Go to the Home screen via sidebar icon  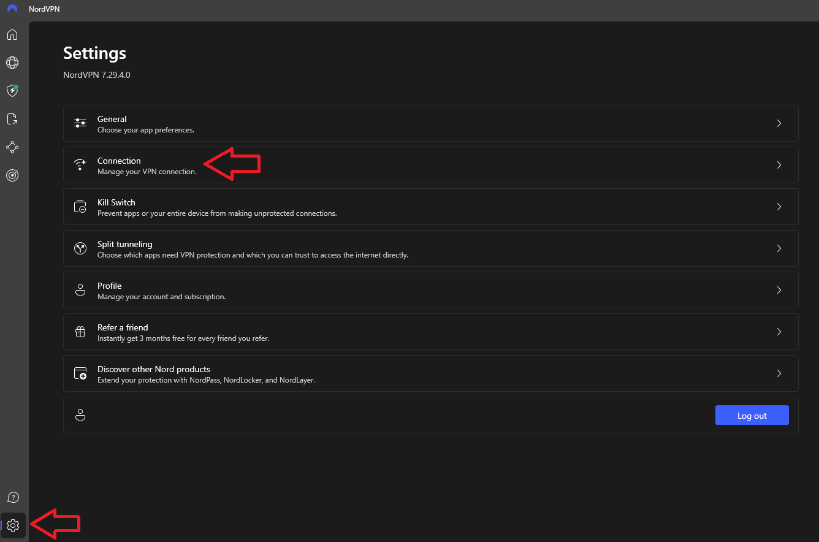coord(12,34)
